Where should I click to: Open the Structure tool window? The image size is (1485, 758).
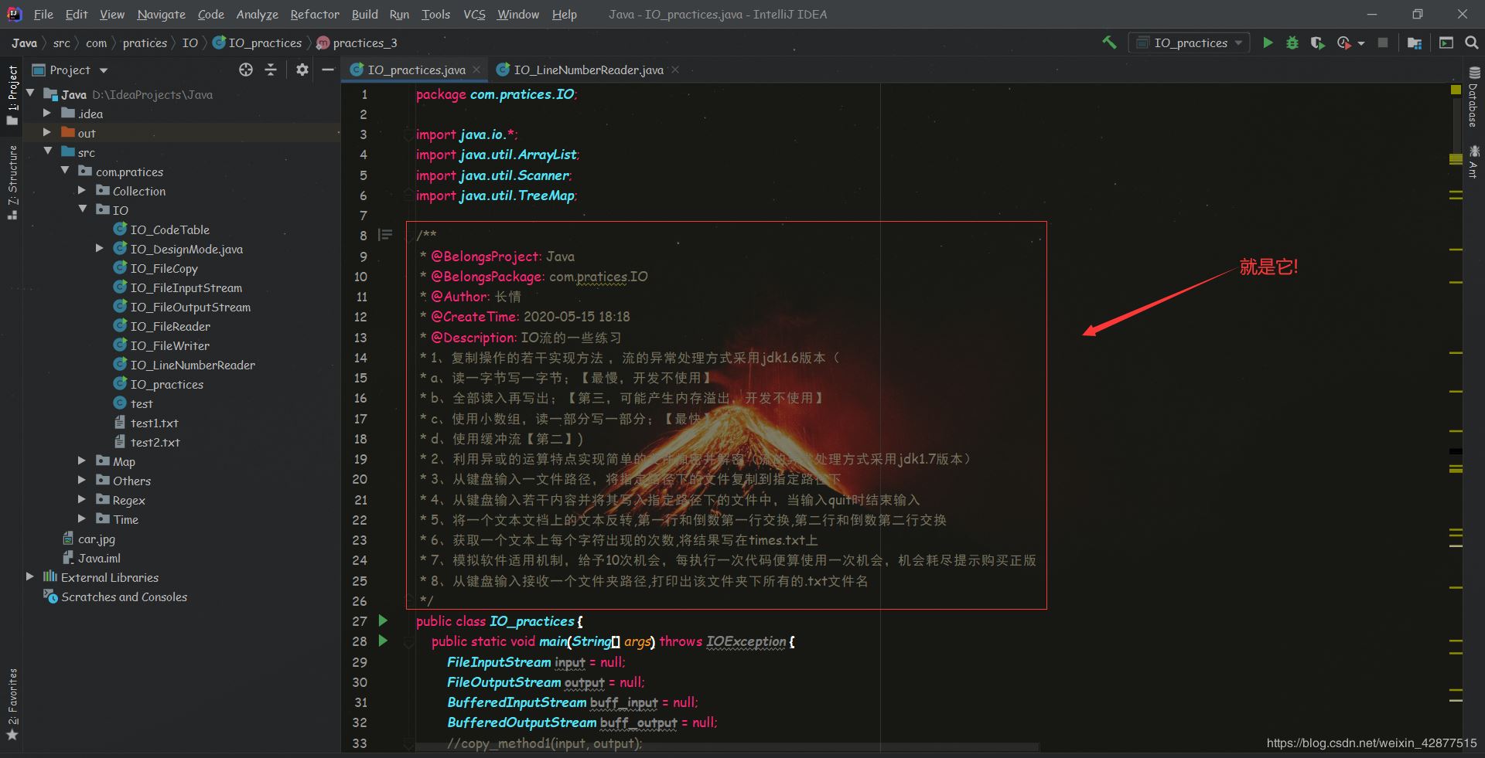pos(12,182)
